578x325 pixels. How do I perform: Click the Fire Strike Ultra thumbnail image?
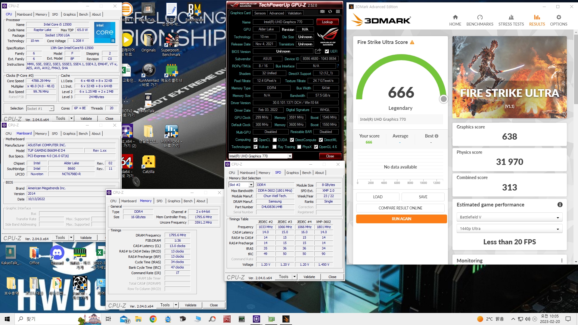509,77
